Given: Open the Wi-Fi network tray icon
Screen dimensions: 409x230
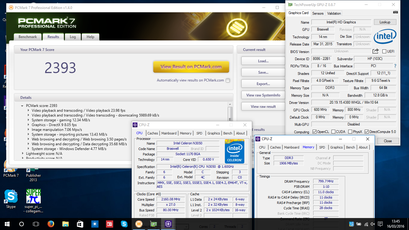Looking at the screenshot, I should coord(366,224).
